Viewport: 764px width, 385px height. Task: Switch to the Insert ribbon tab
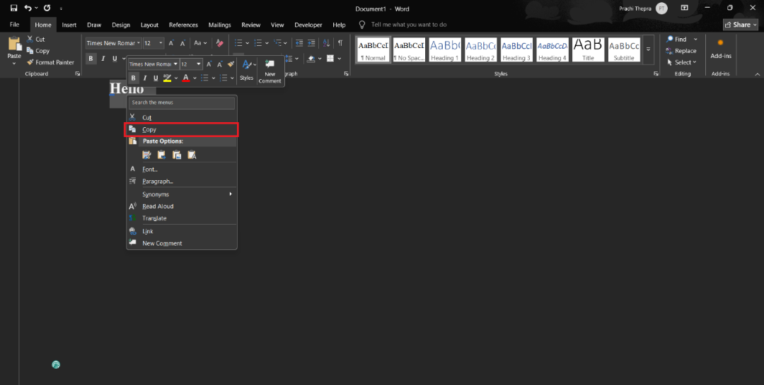69,25
